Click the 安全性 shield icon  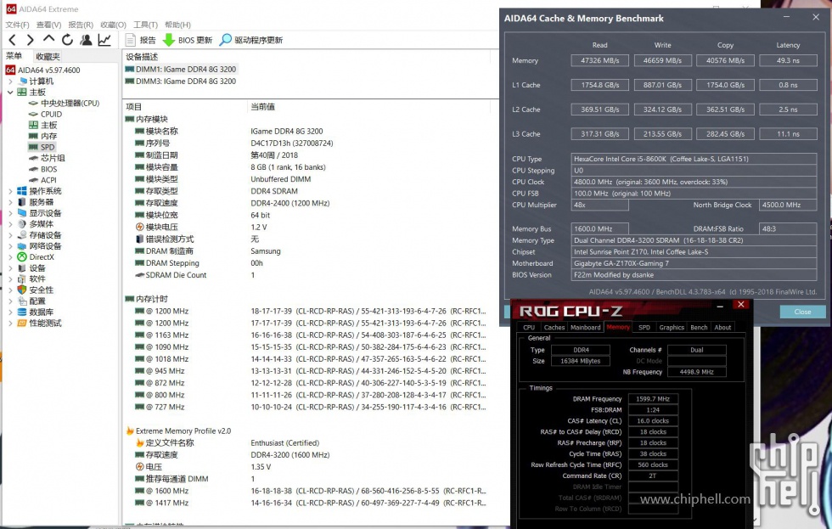coord(22,290)
